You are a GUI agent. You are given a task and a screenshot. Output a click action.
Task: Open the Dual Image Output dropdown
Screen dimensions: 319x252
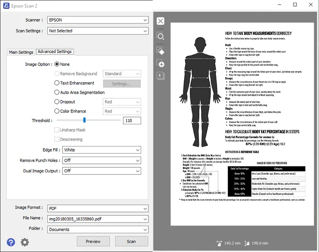(102, 171)
